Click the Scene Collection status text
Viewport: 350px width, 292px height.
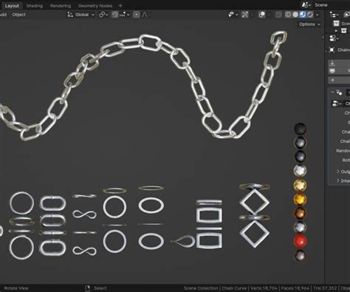201,288
